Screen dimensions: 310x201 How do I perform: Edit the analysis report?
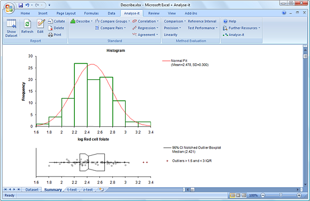[41, 27]
